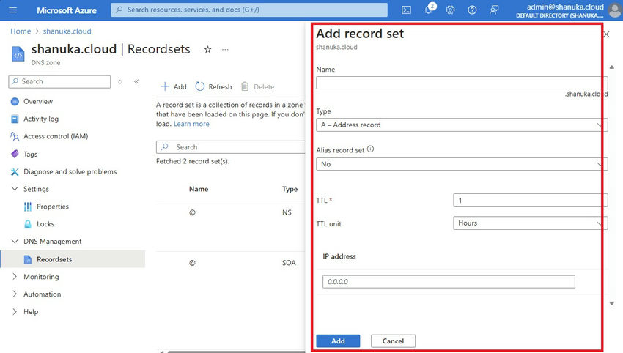
Task: Cancel adding the record set
Action: 393,341
